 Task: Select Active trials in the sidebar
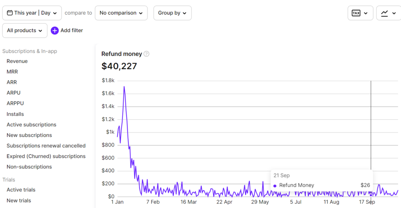click(x=21, y=190)
